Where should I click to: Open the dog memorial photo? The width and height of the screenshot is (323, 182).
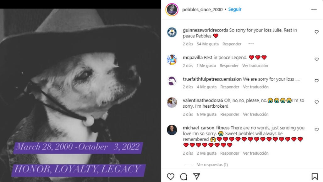click(80, 95)
